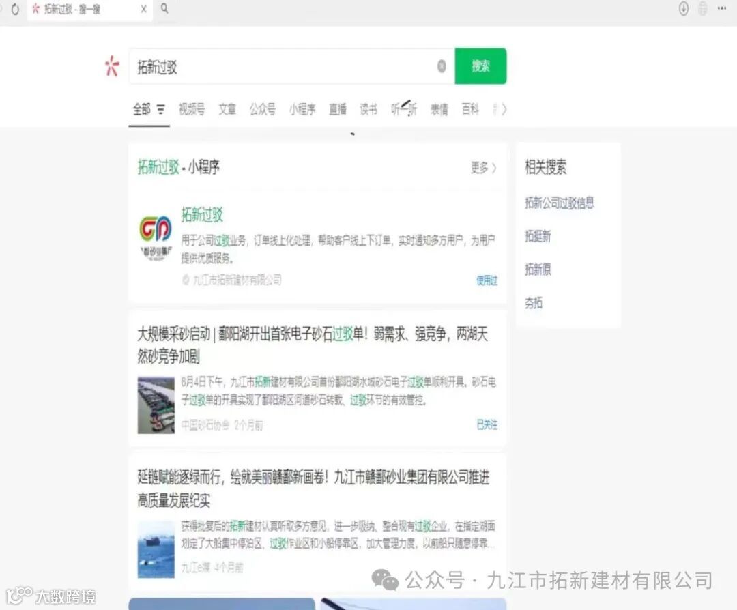Open article 延链赋能逐绿而行 headline
The height and width of the screenshot is (610, 737).
tap(313, 489)
